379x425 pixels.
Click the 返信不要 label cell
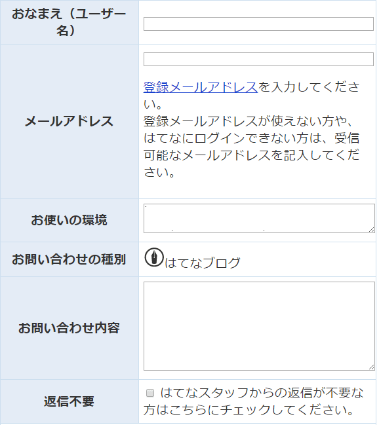70,401
